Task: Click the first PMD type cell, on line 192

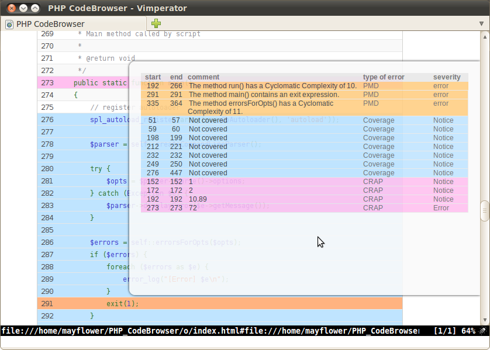Action: (x=371, y=86)
